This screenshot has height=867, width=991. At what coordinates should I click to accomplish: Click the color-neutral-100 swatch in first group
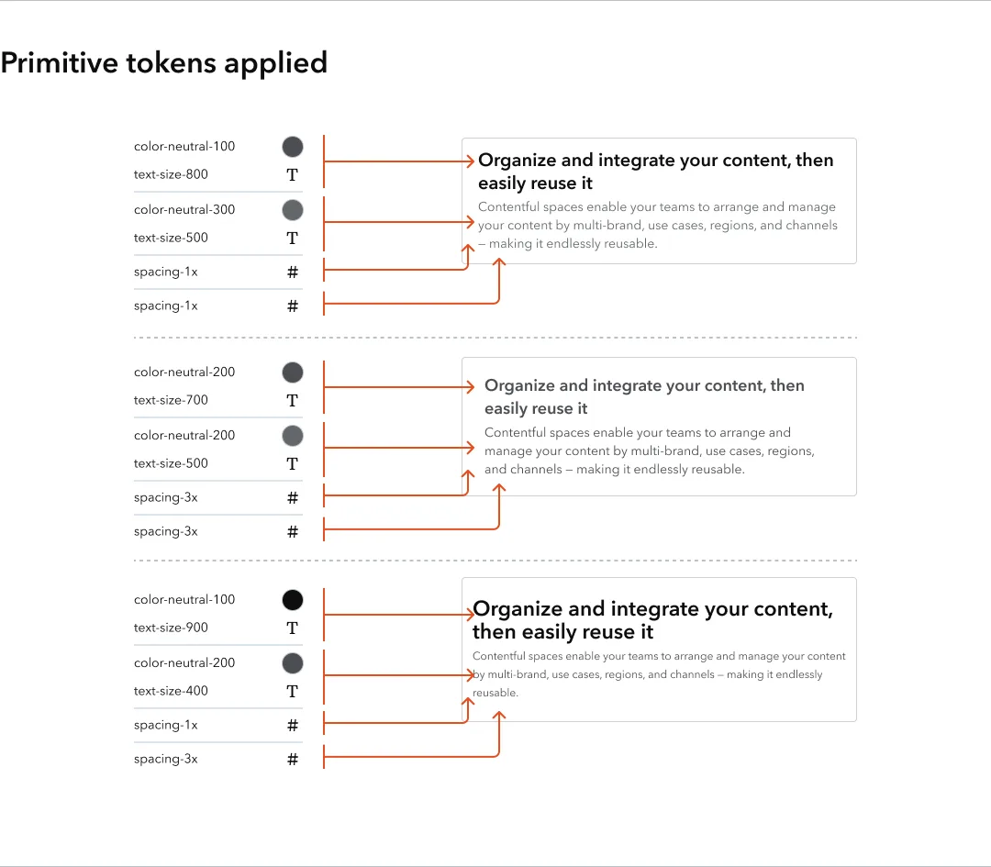tap(292, 147)
